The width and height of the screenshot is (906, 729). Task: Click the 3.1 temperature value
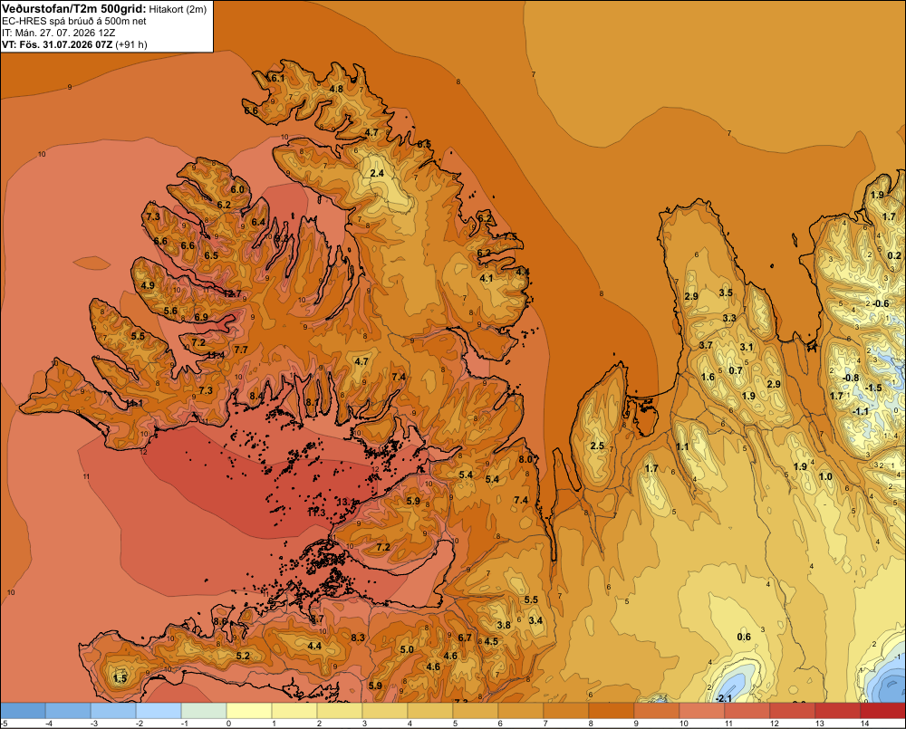point(747,347)
